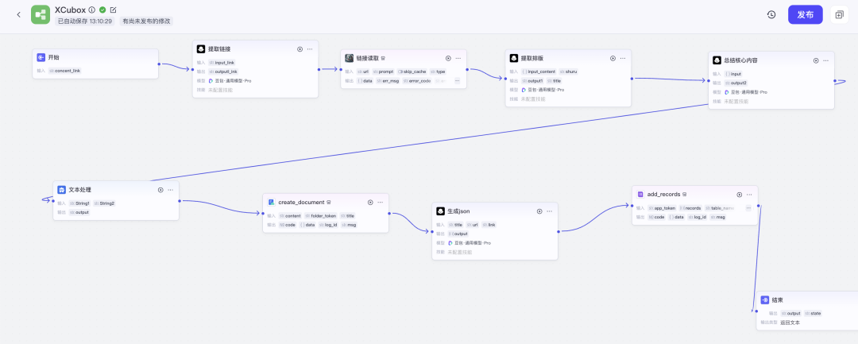
Task: Go back using the left arrow
Action: click(x=18, y=15)
